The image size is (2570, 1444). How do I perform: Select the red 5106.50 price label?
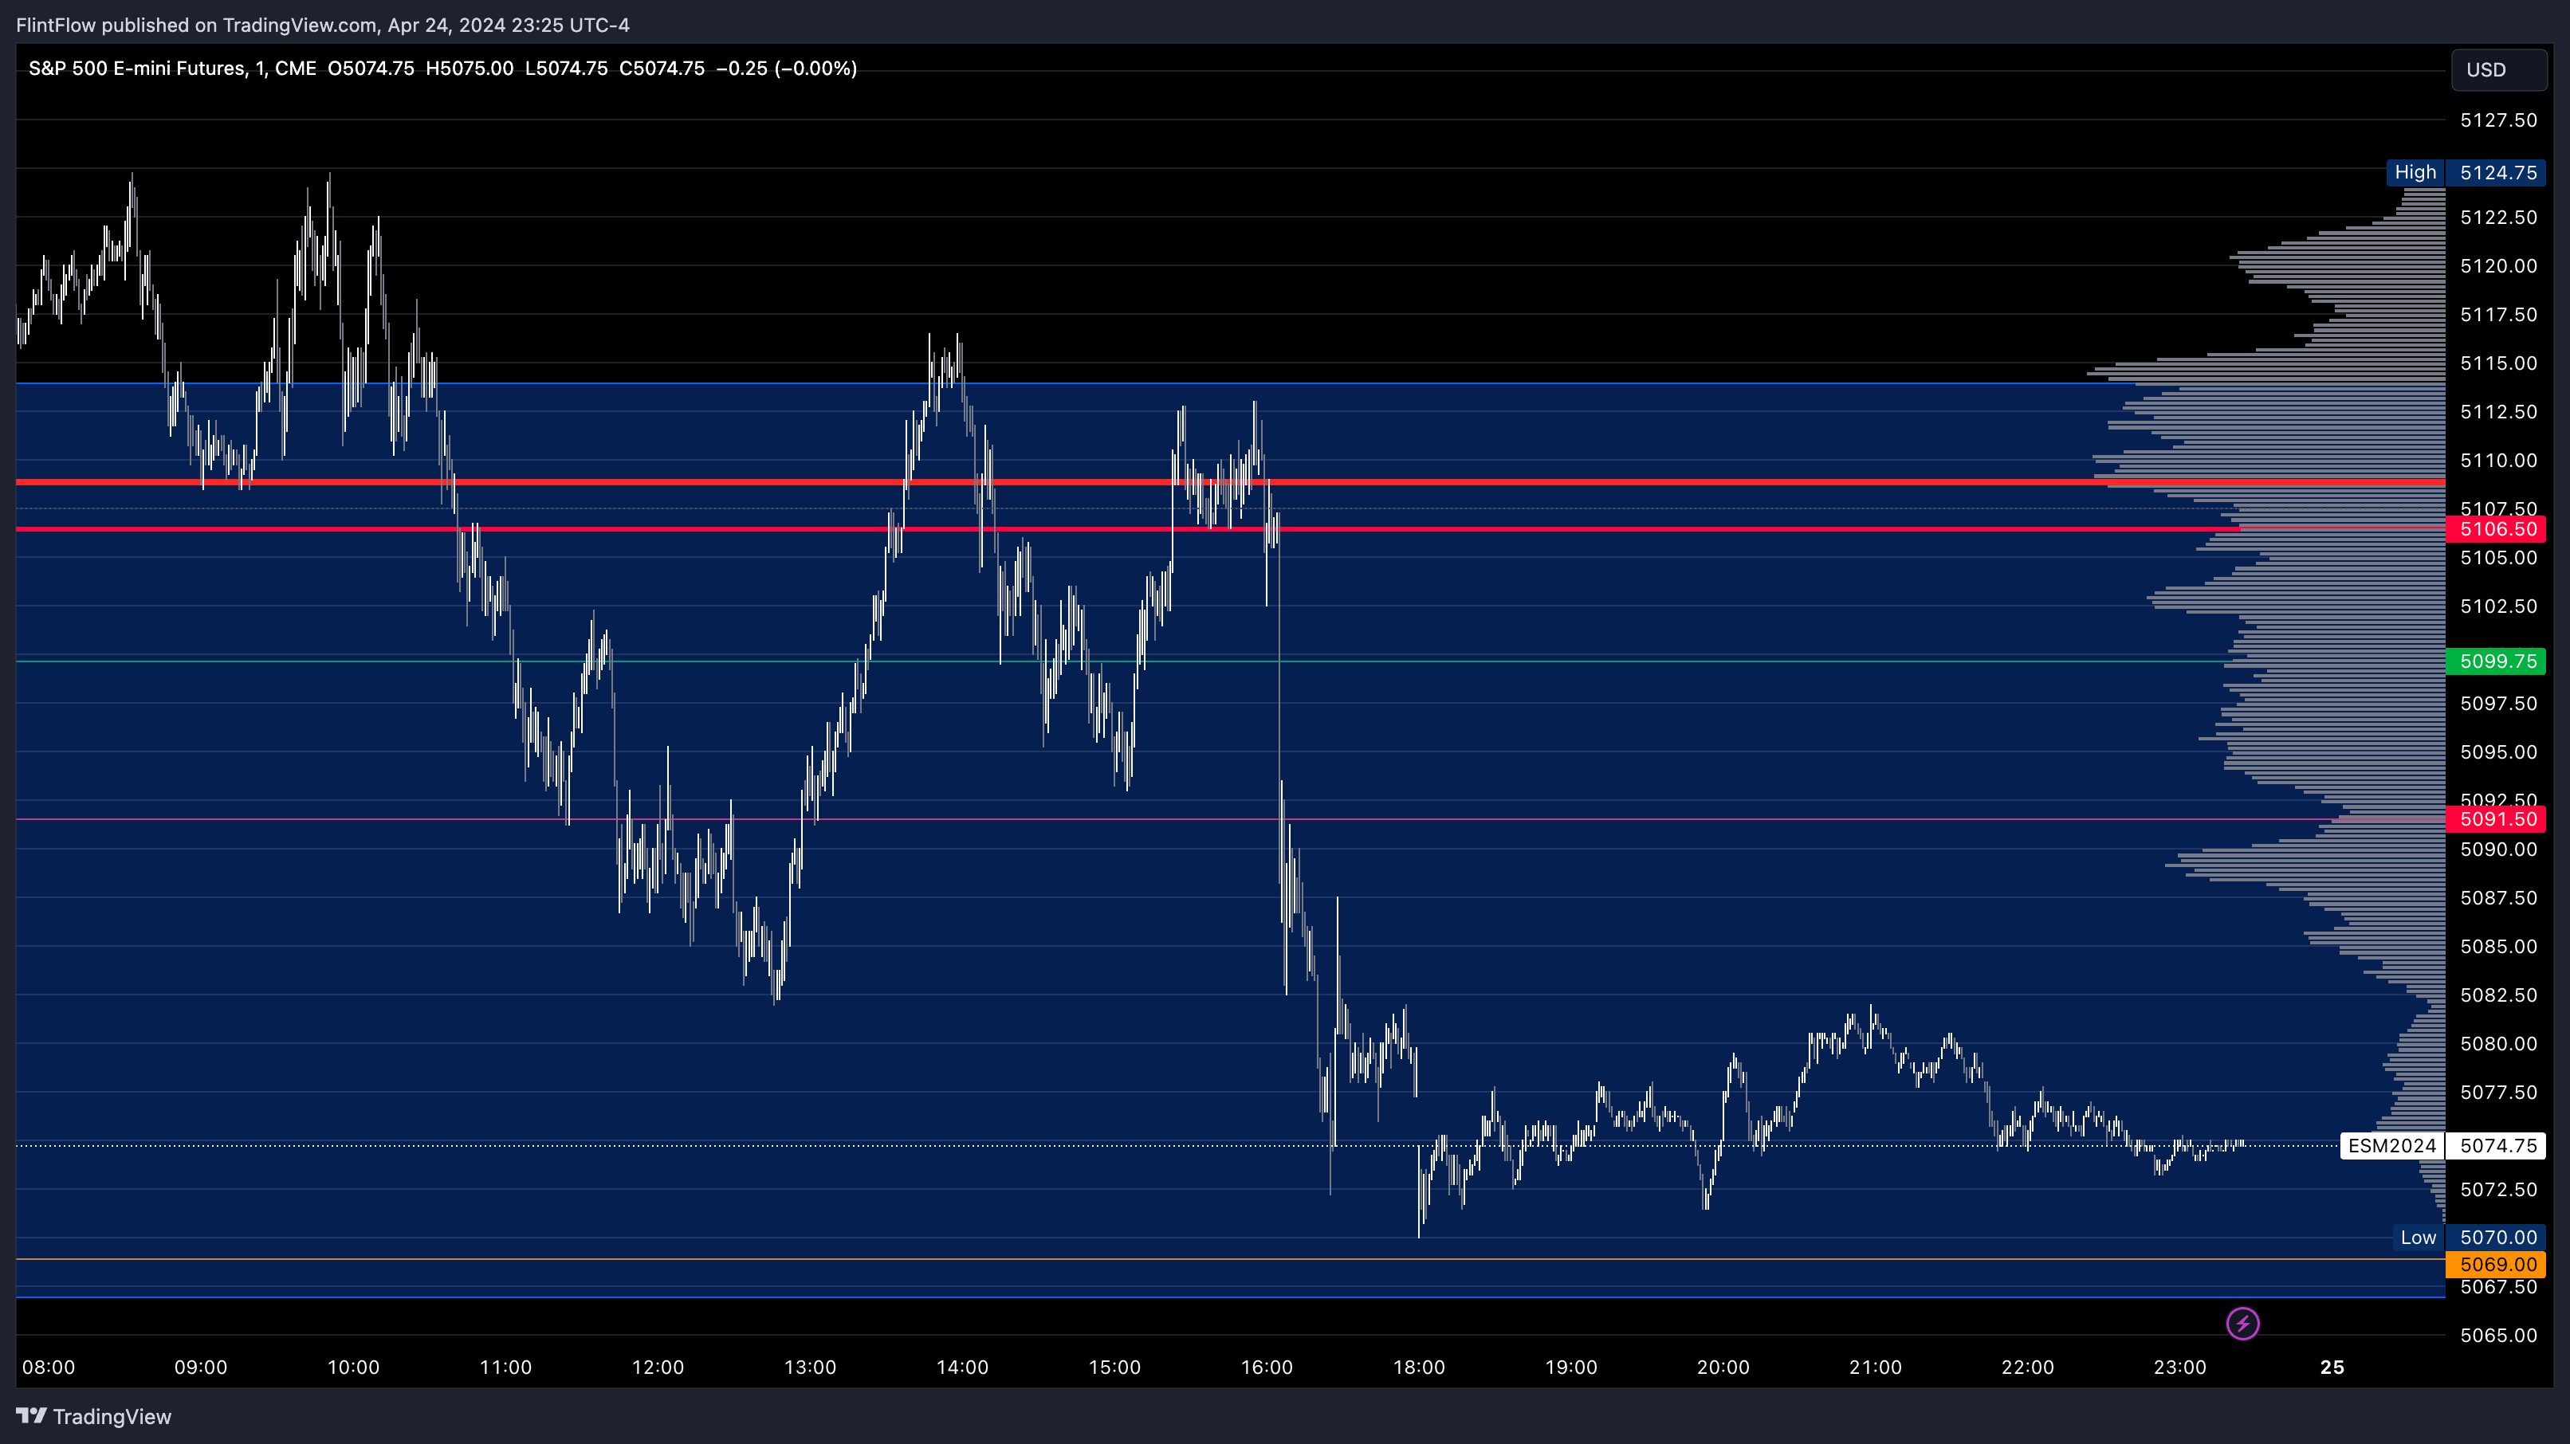tap(2497, 529)
